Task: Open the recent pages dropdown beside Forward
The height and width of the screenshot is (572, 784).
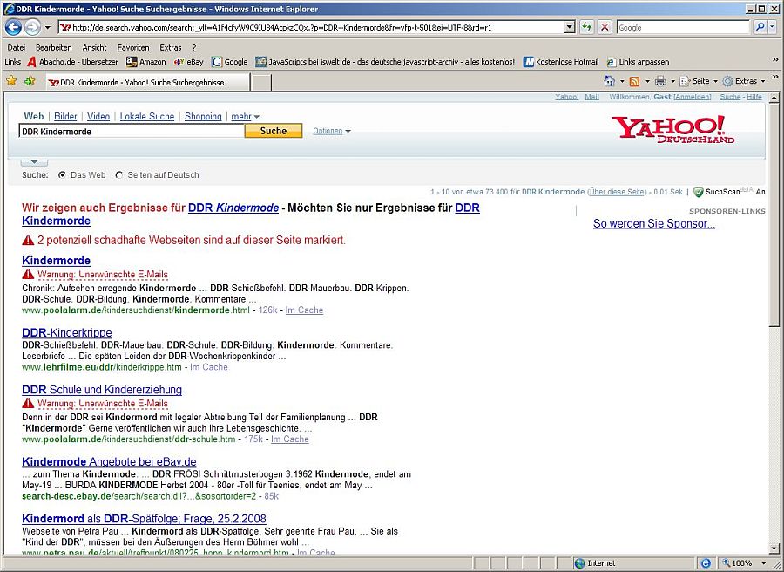Action: (x=48, y=28)
